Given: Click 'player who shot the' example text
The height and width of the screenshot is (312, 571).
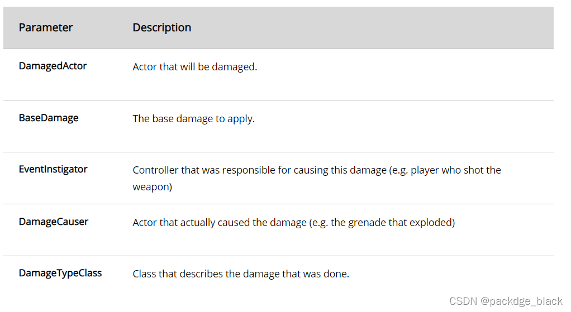Looking at the screenshot, I should 456,170.
